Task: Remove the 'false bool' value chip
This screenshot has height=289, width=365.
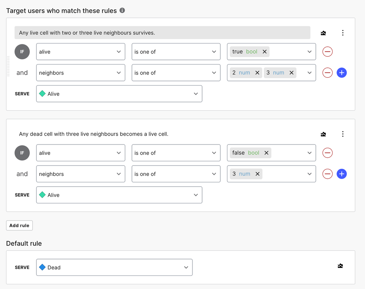Action: tap(266, 153)
